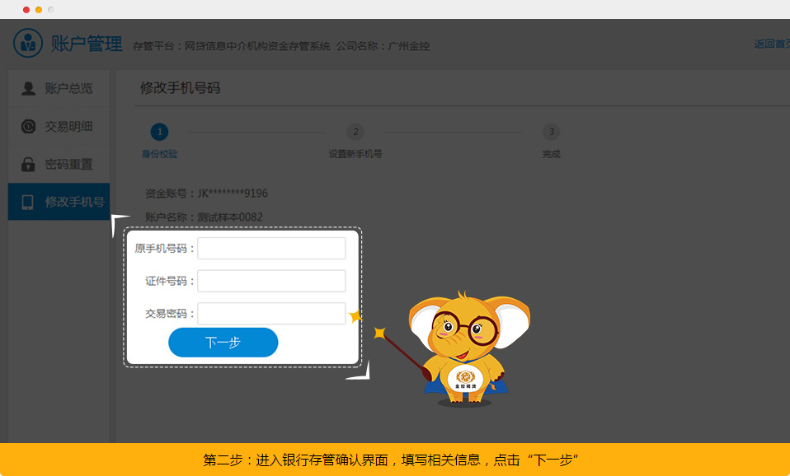Click the 交易明细 sidebar icon
Viewport: 790px width, 476px height.
point(28,126)
